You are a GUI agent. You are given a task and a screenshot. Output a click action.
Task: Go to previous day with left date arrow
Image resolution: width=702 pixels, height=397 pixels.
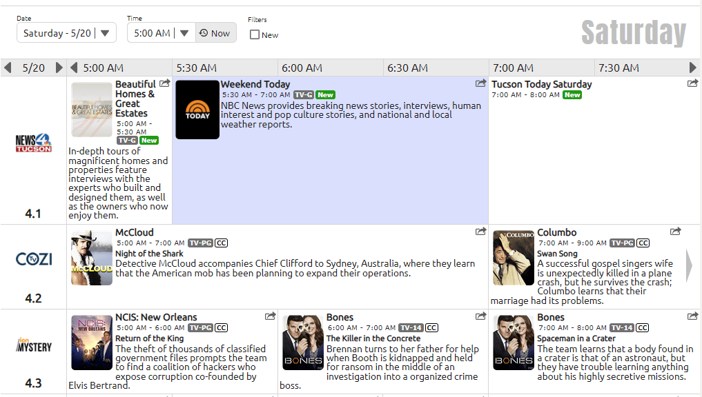pos(8,68)
